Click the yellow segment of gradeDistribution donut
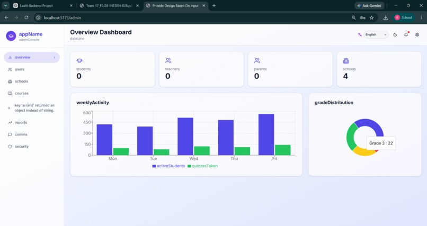Viewport: 427px width, 226px height. click(363, 152)
